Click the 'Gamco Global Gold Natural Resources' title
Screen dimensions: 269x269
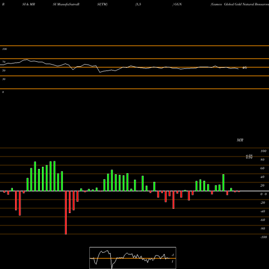(x=240, y=4)
